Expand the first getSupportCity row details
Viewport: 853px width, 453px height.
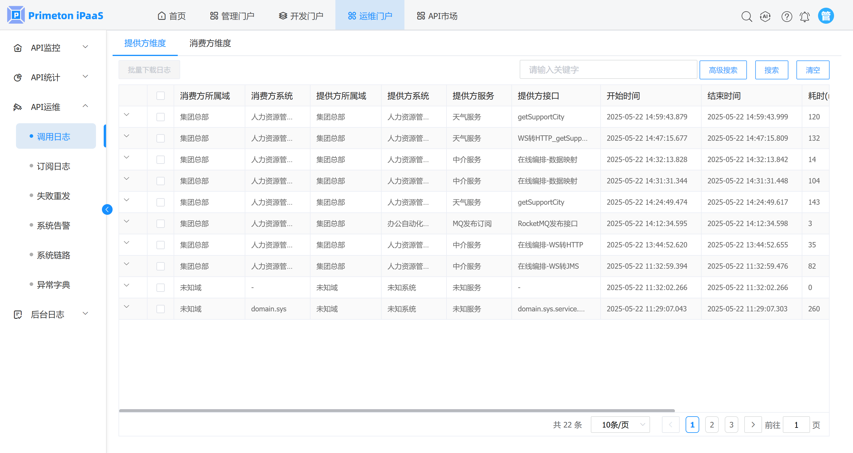127,115
